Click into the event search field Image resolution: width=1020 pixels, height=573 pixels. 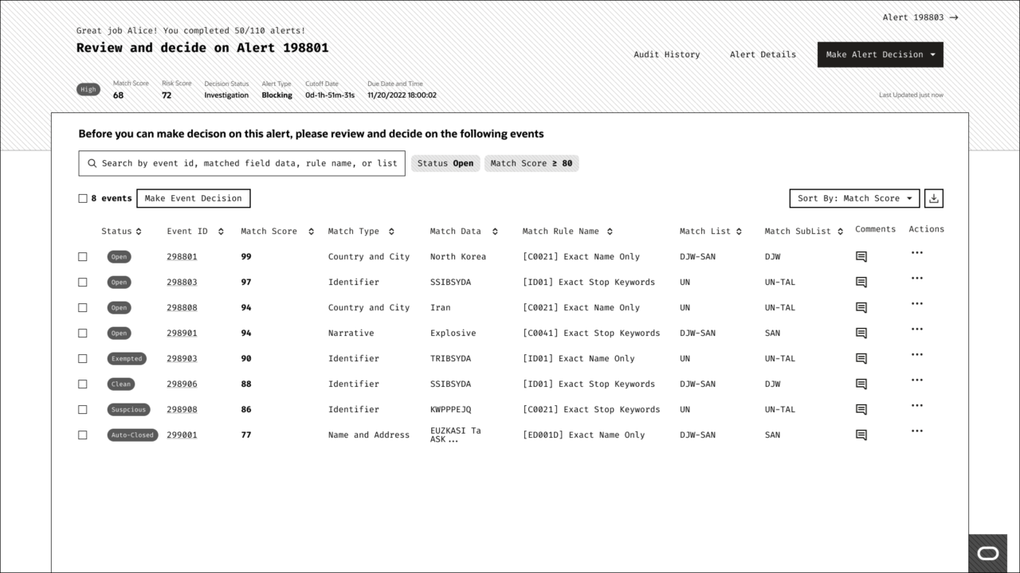[x=241, y=163]
